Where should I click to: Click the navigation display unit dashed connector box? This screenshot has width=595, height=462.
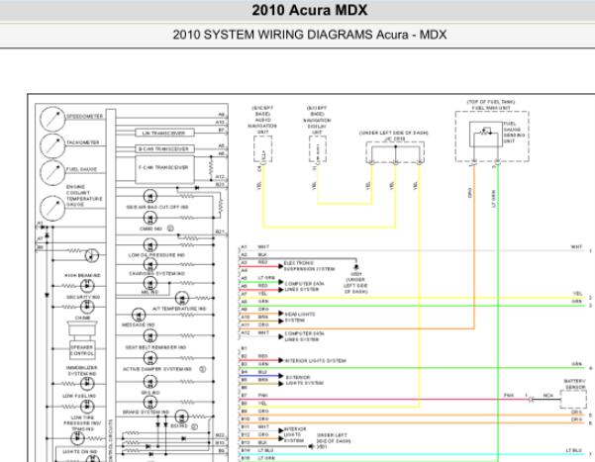[318, 149]
